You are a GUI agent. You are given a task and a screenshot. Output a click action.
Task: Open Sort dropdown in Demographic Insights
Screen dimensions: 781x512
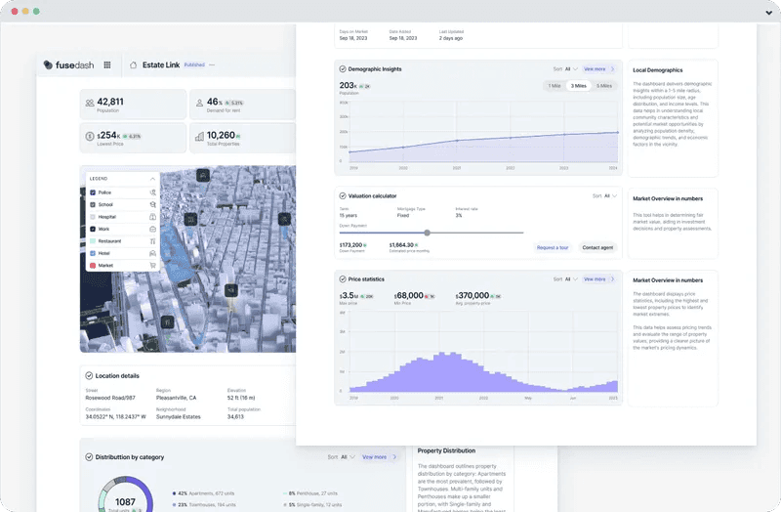pyautogui.click(x=571, y=69)
